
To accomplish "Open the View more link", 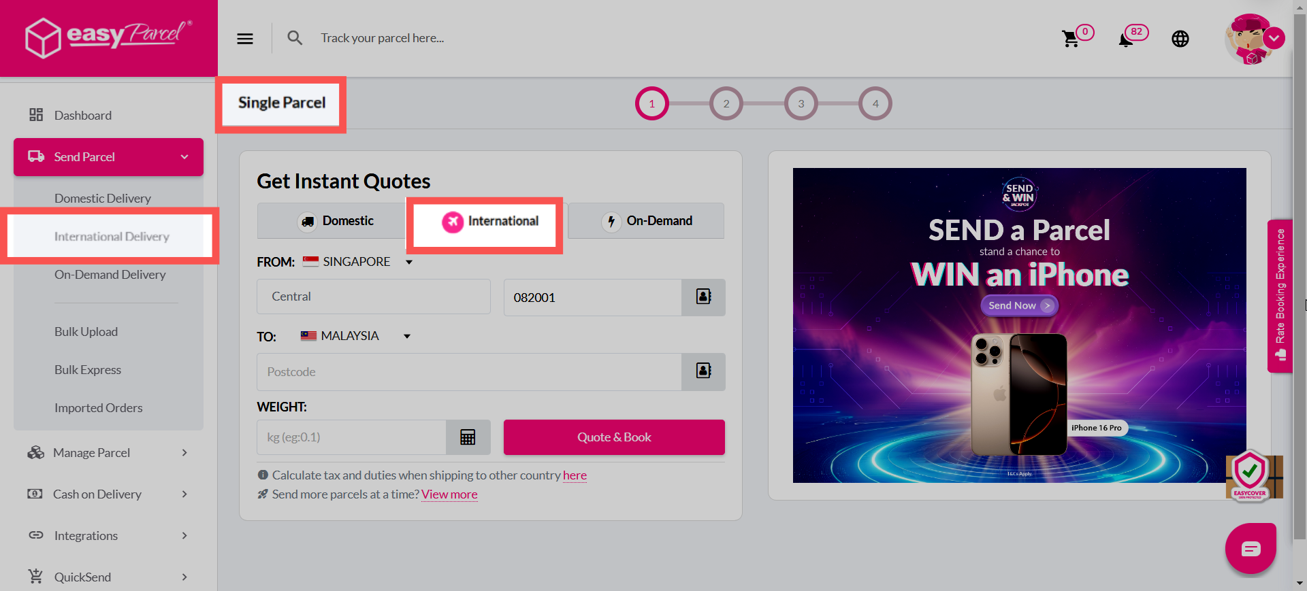I will [x=449, y=494].
